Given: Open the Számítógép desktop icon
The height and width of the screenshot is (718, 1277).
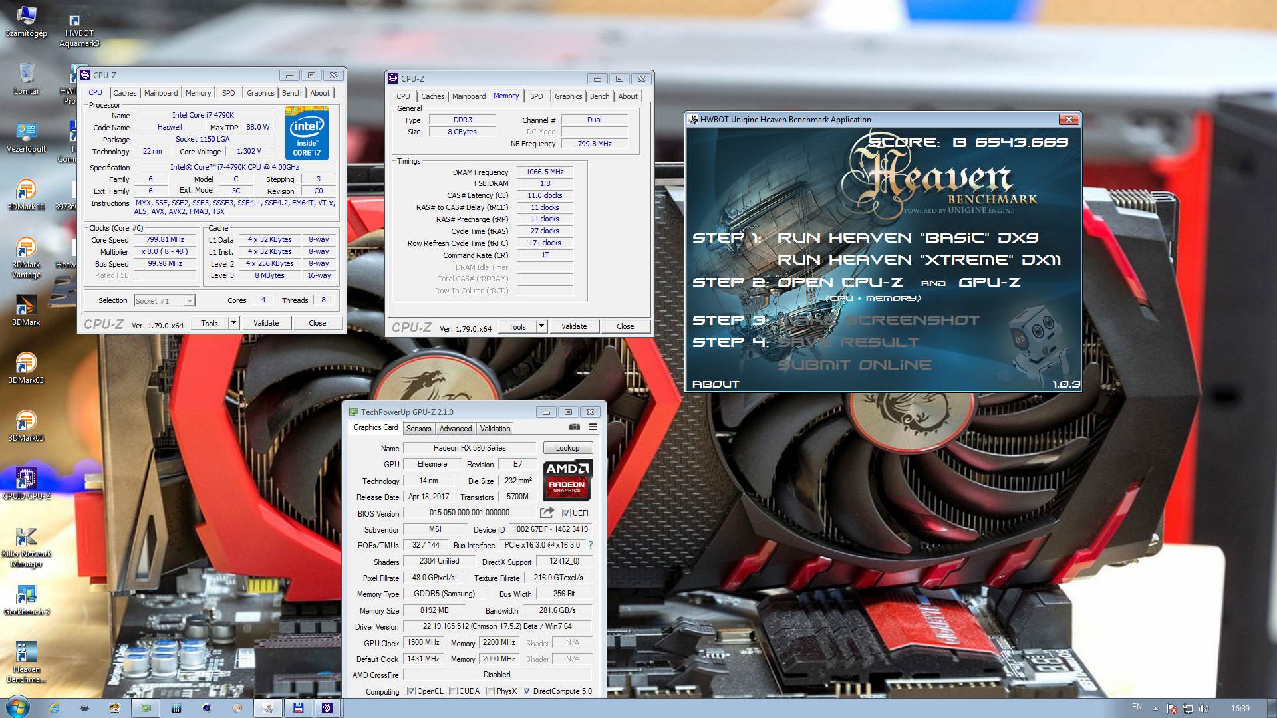Looking at the screenshot, I should (26, 22).
